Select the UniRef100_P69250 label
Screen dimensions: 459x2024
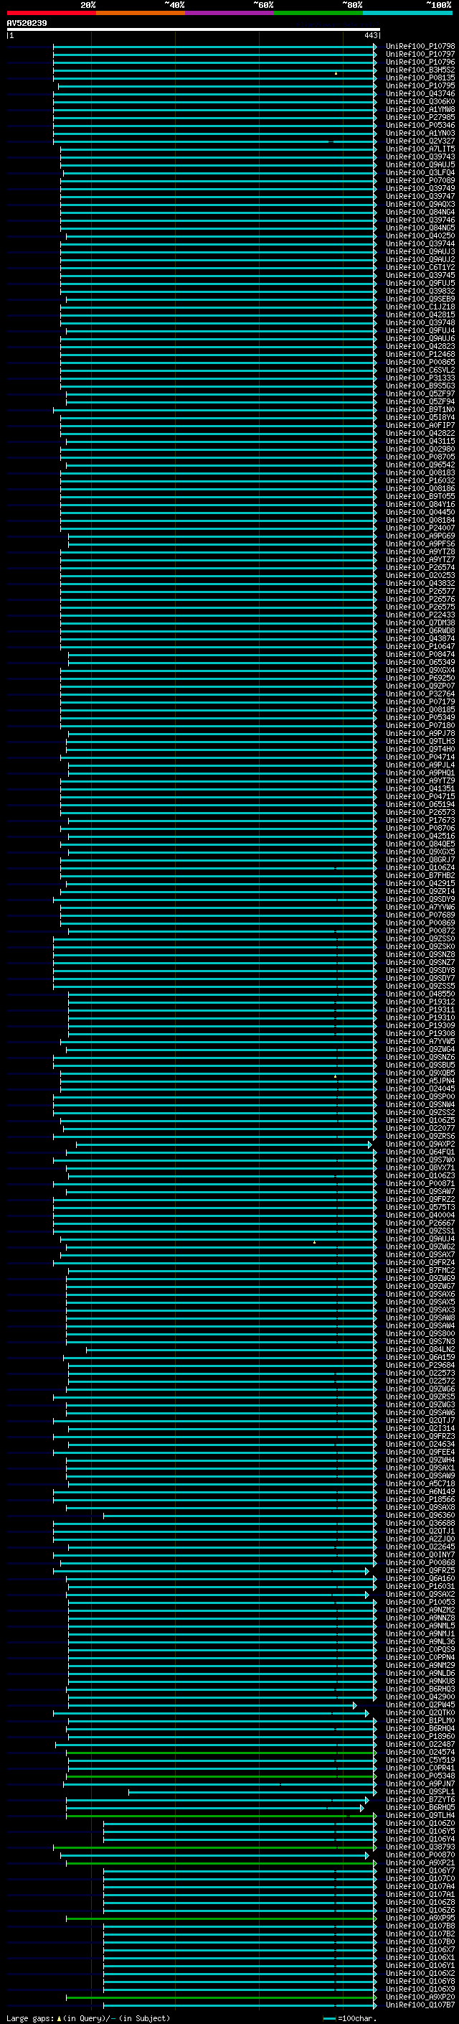(420, 678)
